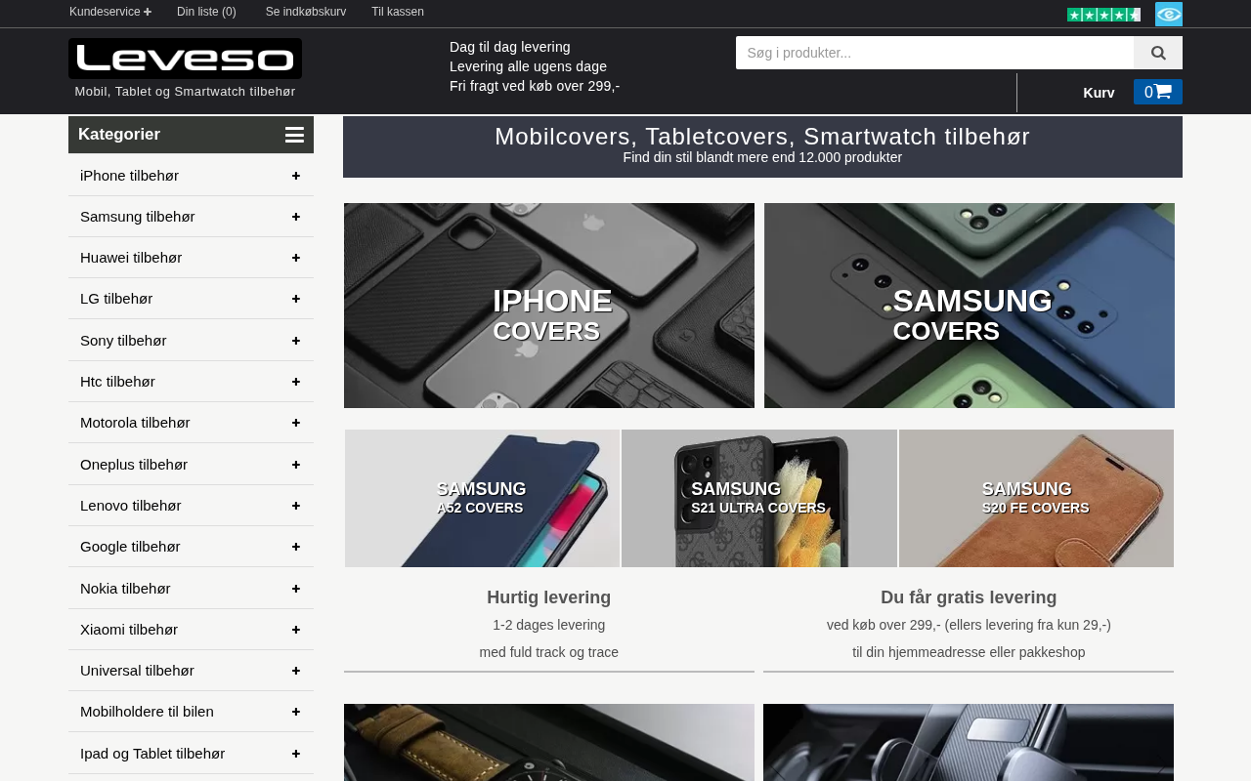The image size is (1251, 781).
Task: Open the watch strap product banner
Action: click(x=549, y=742)
